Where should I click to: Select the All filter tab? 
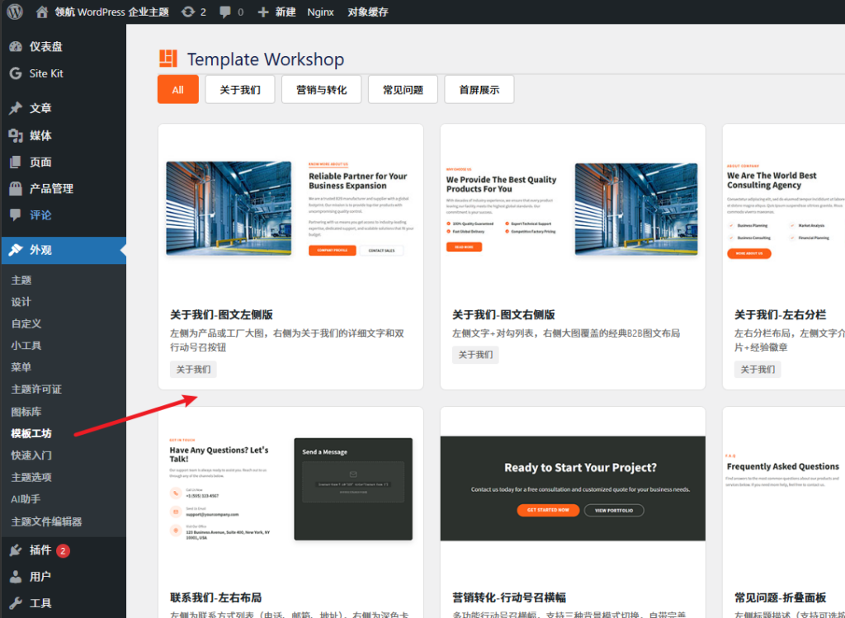coord(177,90)
